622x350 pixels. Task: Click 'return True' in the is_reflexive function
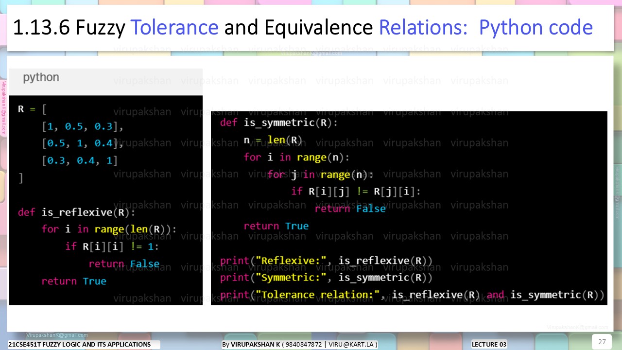tap(74, 281)
